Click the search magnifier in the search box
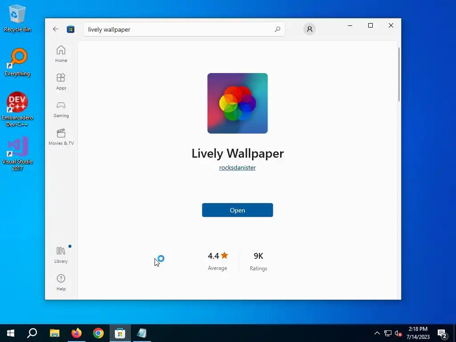Image resolution: width=456 pixels, height=342 pixels. 277,29
